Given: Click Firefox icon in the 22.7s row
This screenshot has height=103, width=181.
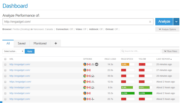Looking at the screenshot, I should pos(85,99).
